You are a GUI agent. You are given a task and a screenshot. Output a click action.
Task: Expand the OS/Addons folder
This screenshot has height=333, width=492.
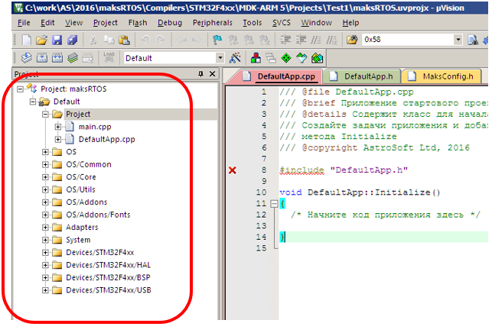(45, 202)
